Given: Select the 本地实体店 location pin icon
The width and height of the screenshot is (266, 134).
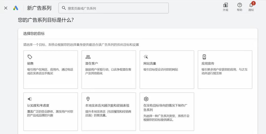Looking at the screenshot, I should 88,99.
